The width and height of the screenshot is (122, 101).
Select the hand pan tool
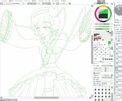point(102,45)
